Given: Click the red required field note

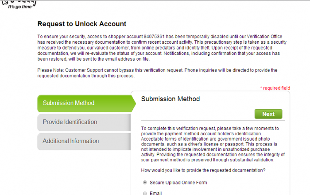Looking at the screenshot, I should 275,88.
